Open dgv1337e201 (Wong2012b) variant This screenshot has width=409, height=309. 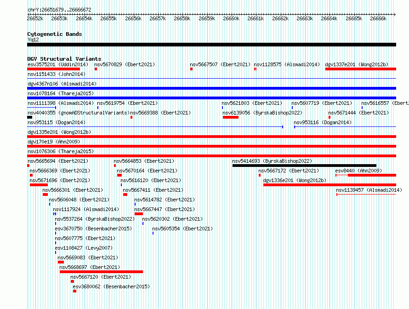click(357, 64)
